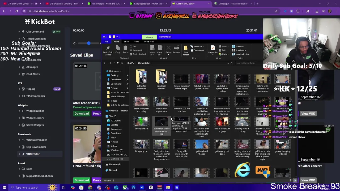Click the Cut command in Explorer ribbon

point(133,46)
